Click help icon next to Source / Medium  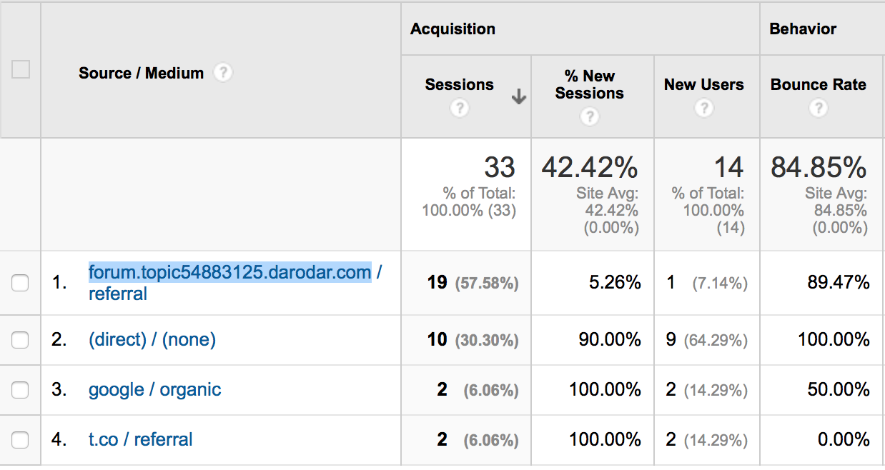(x=223, y=73)
